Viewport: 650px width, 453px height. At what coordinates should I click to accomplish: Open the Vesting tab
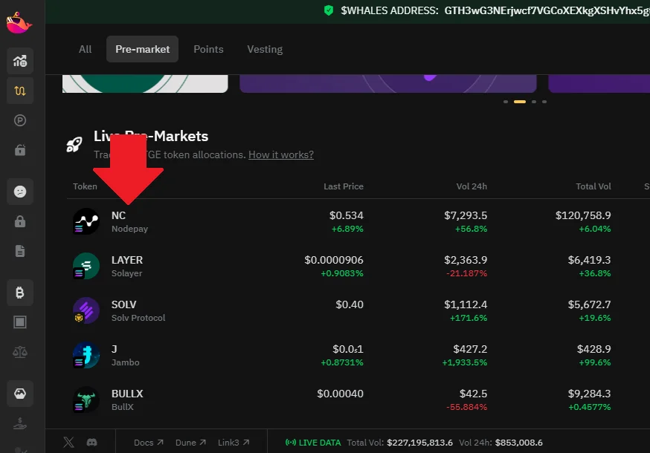point(265,49)
